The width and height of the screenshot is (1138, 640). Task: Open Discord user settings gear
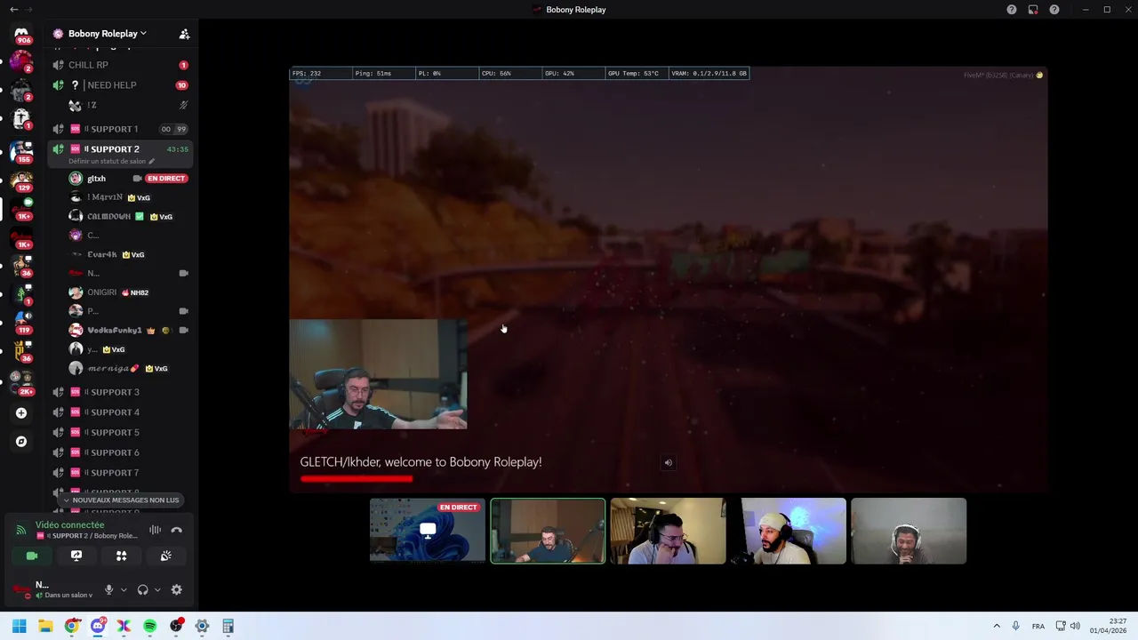[x=176, y=589]
